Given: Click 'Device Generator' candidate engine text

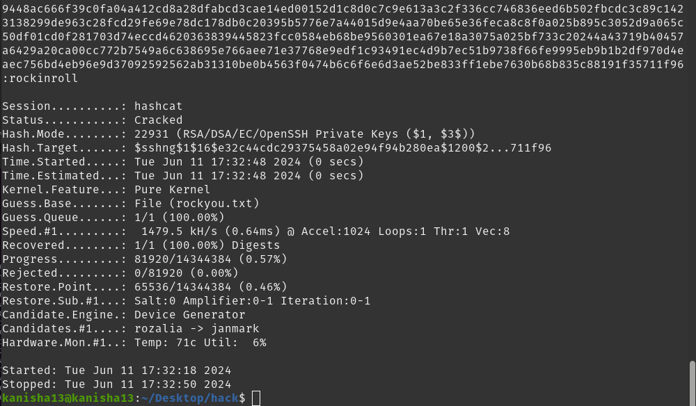Looking at the screenshot, I should point(189,315).
